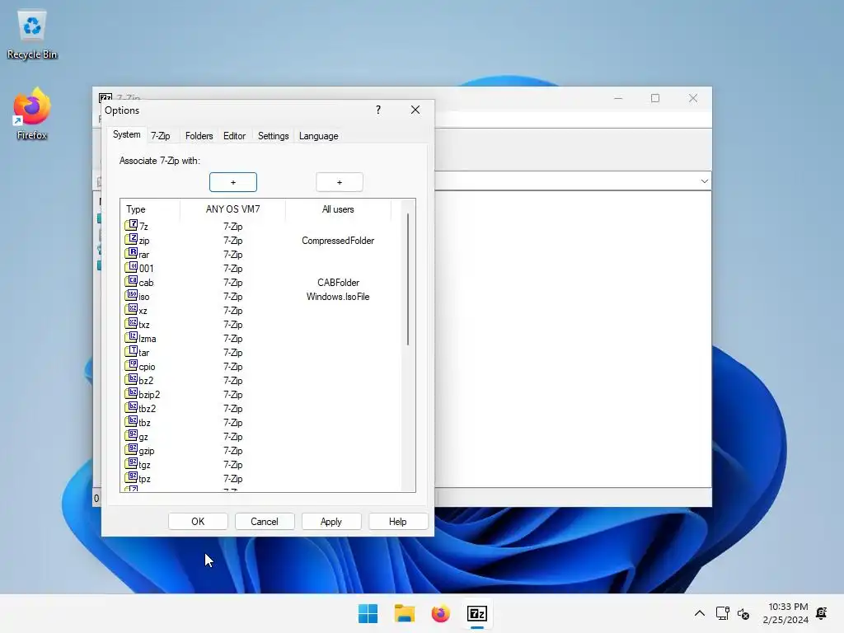This screenshot has width=844, height=633.
Task: Open the Recycle Bin desktop icon
Action: tap(32, 35)
